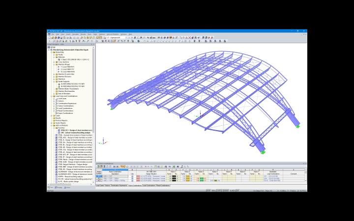Expand the Cross-Sections tree folder

[x=54, y=62]
